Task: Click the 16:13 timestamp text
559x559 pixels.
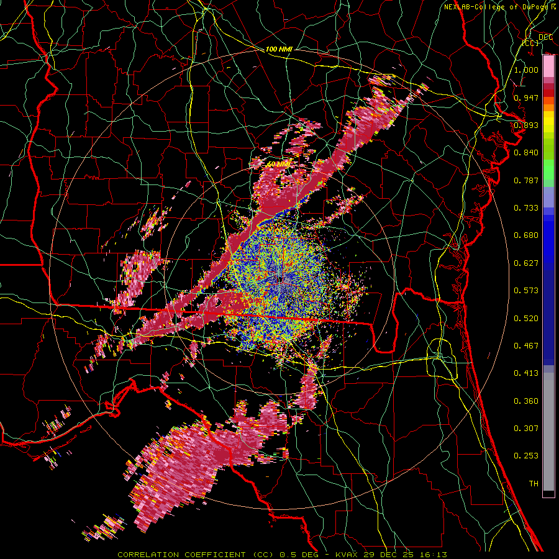Action: coord(432,555)
